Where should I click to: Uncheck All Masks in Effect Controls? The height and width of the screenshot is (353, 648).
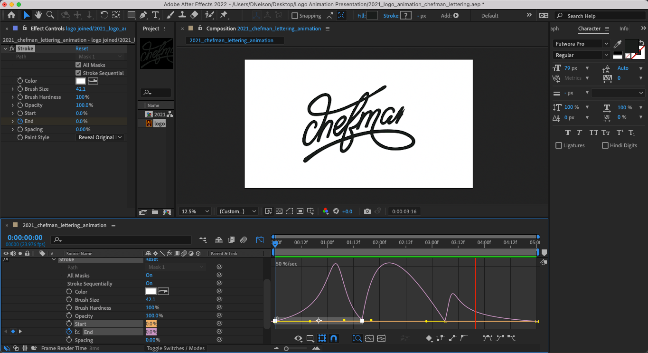coord(78,65)
